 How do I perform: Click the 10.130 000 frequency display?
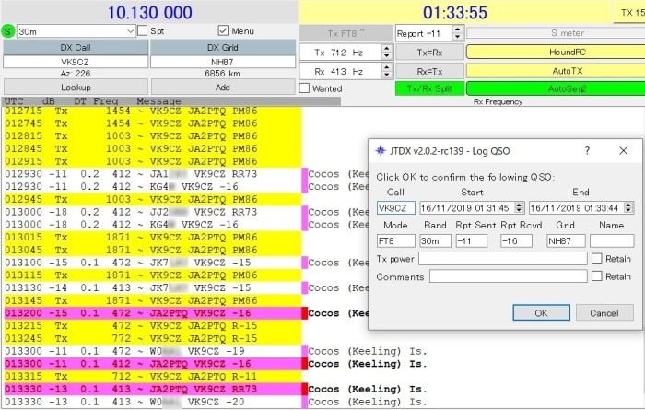[x=149, y=12]
